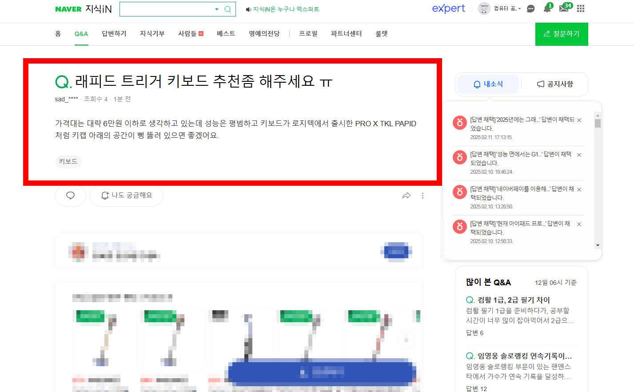Viewport: 634px width, 392px height.
Task: Focus the search input field
Action: [167, 9]
